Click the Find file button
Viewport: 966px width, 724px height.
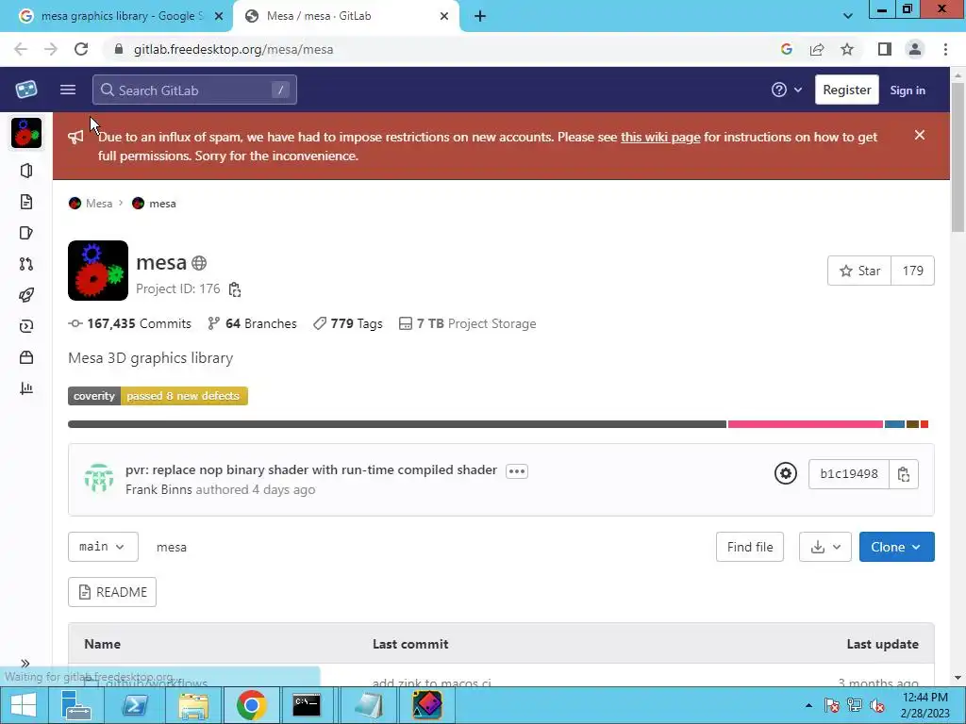pos(750,547)
